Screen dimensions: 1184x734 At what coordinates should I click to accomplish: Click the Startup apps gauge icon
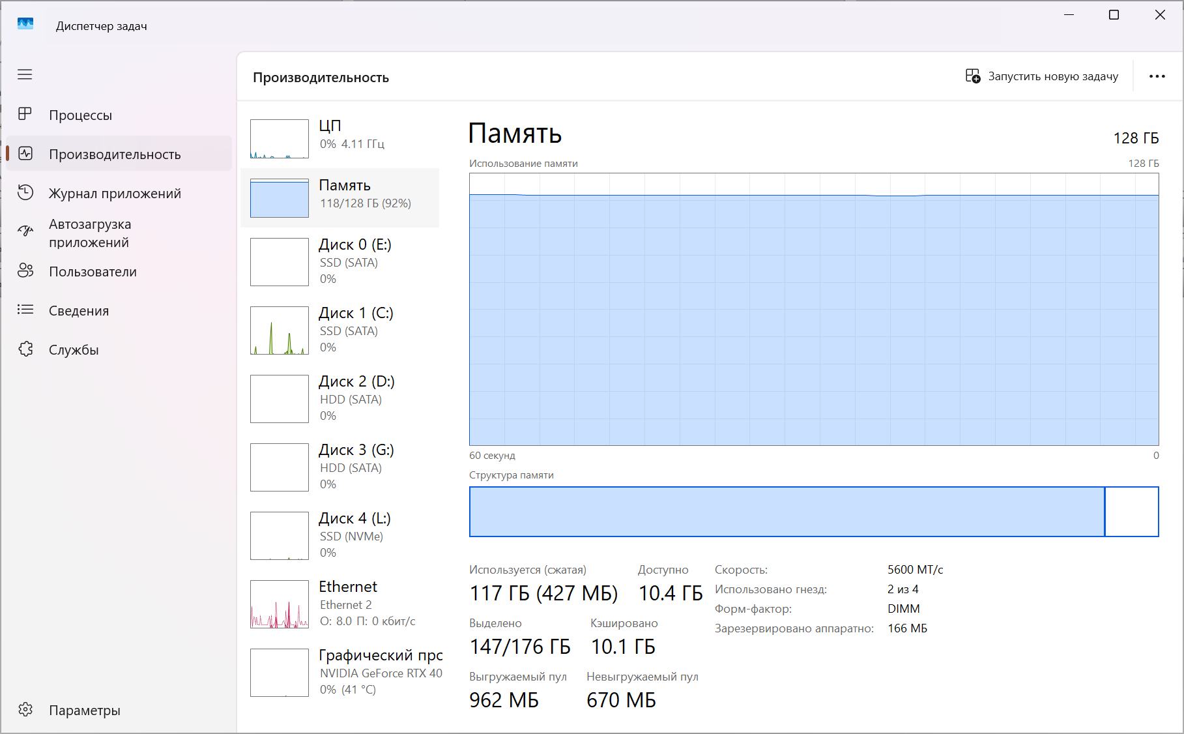click(x=25, y=231)
